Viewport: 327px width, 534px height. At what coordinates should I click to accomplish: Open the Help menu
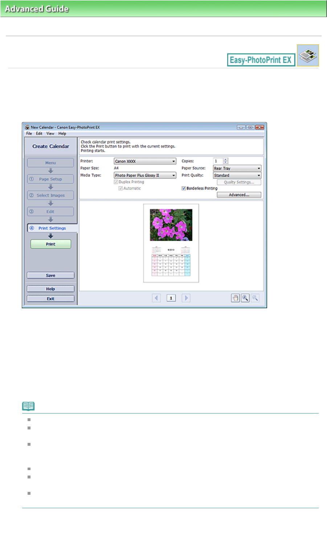pos(62,134)
